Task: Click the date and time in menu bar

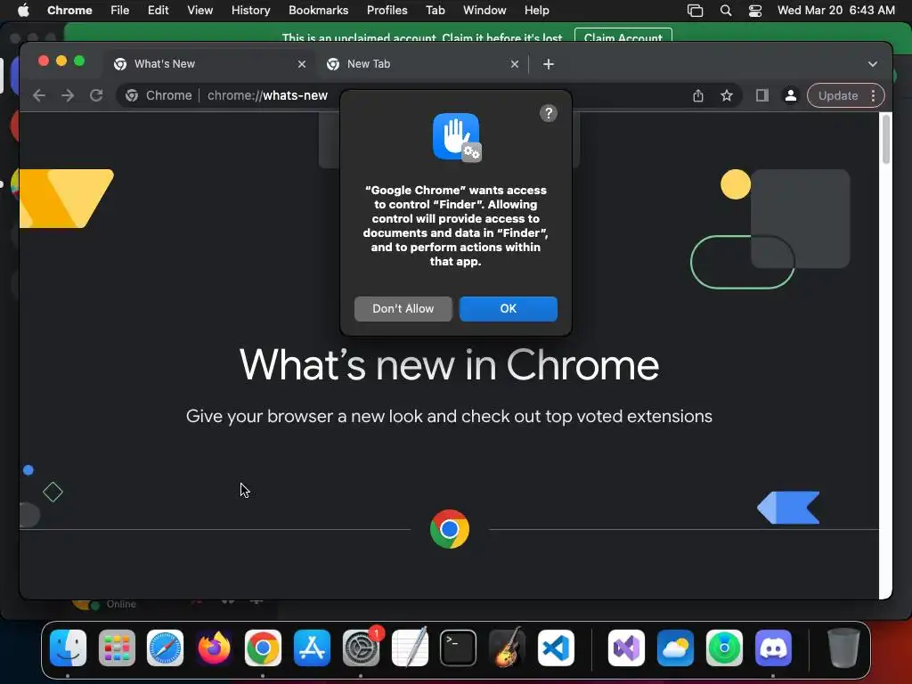Action: click(835, 11)
